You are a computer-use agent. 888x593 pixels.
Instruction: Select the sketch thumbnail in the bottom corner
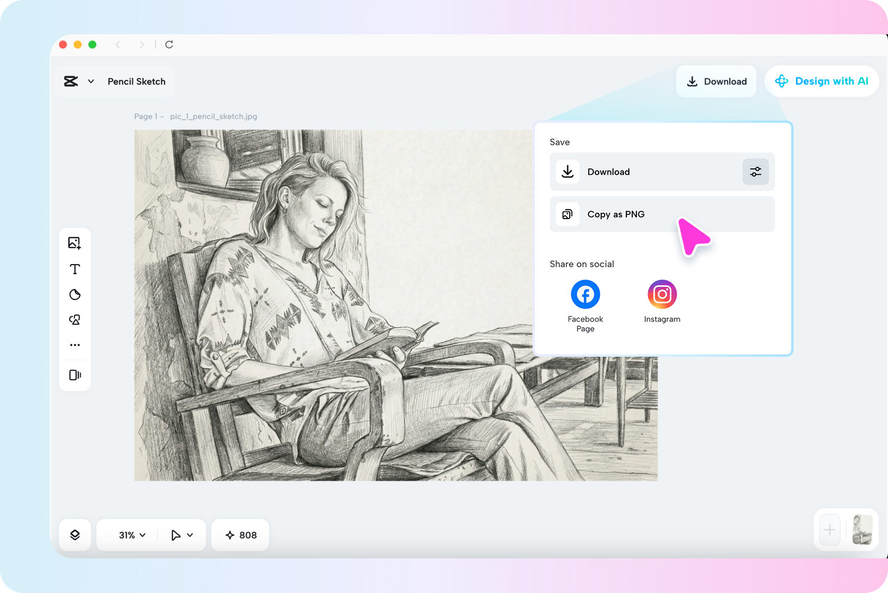tap(863, 530)
